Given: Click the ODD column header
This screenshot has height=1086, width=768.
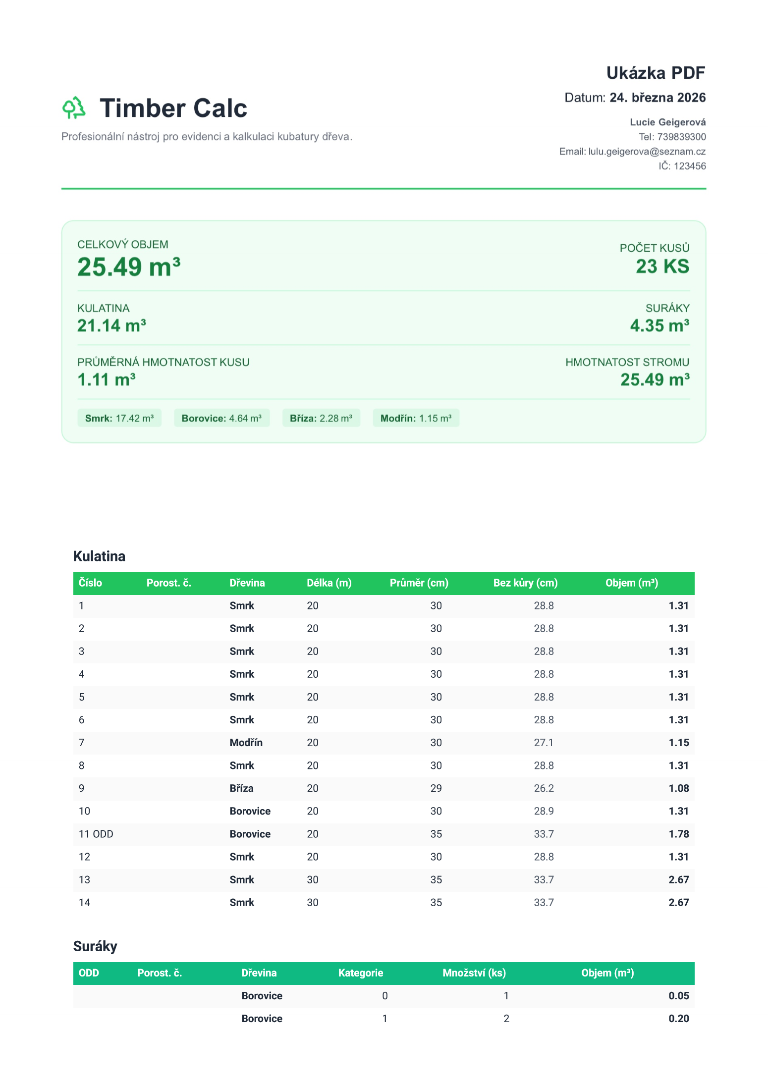Looking at the screenshot, I should tap(89, 973).
